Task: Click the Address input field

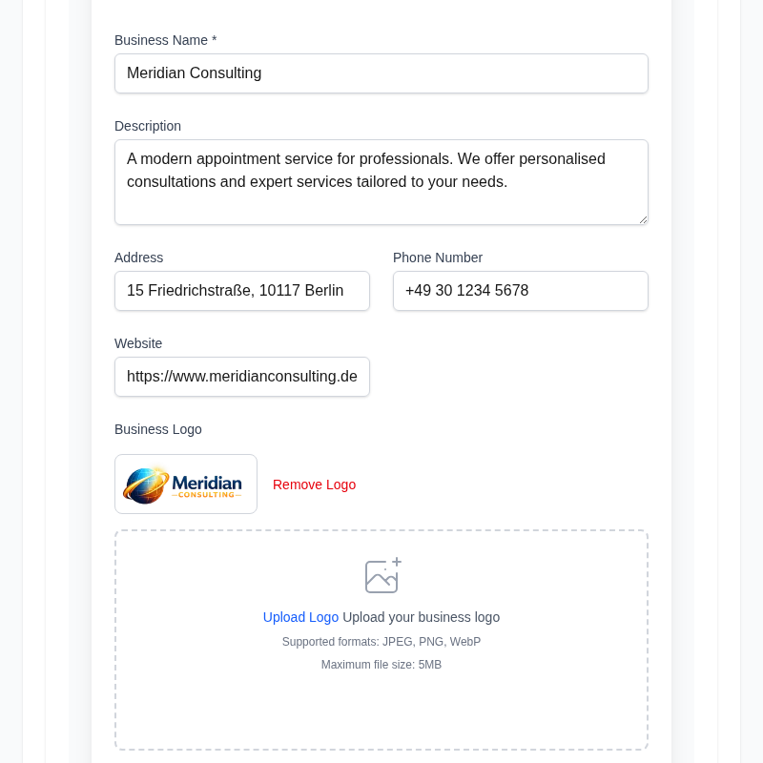Action: (241, 290)
